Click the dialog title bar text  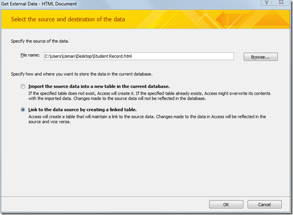click(x=39, y=4)
